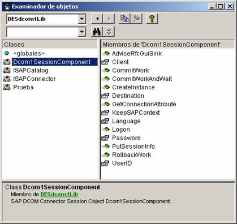Click the RollbackWork method icon
Viewport: 237px width, 224px height.
pos(106,155)
